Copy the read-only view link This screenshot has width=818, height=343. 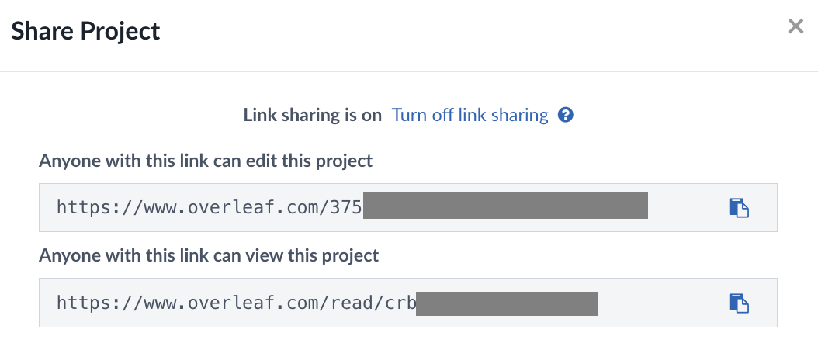point(738,303)
